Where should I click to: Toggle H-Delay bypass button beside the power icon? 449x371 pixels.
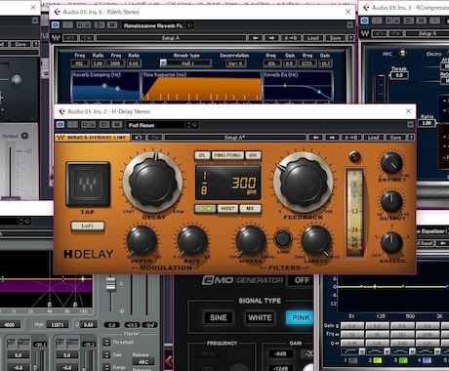72,125
